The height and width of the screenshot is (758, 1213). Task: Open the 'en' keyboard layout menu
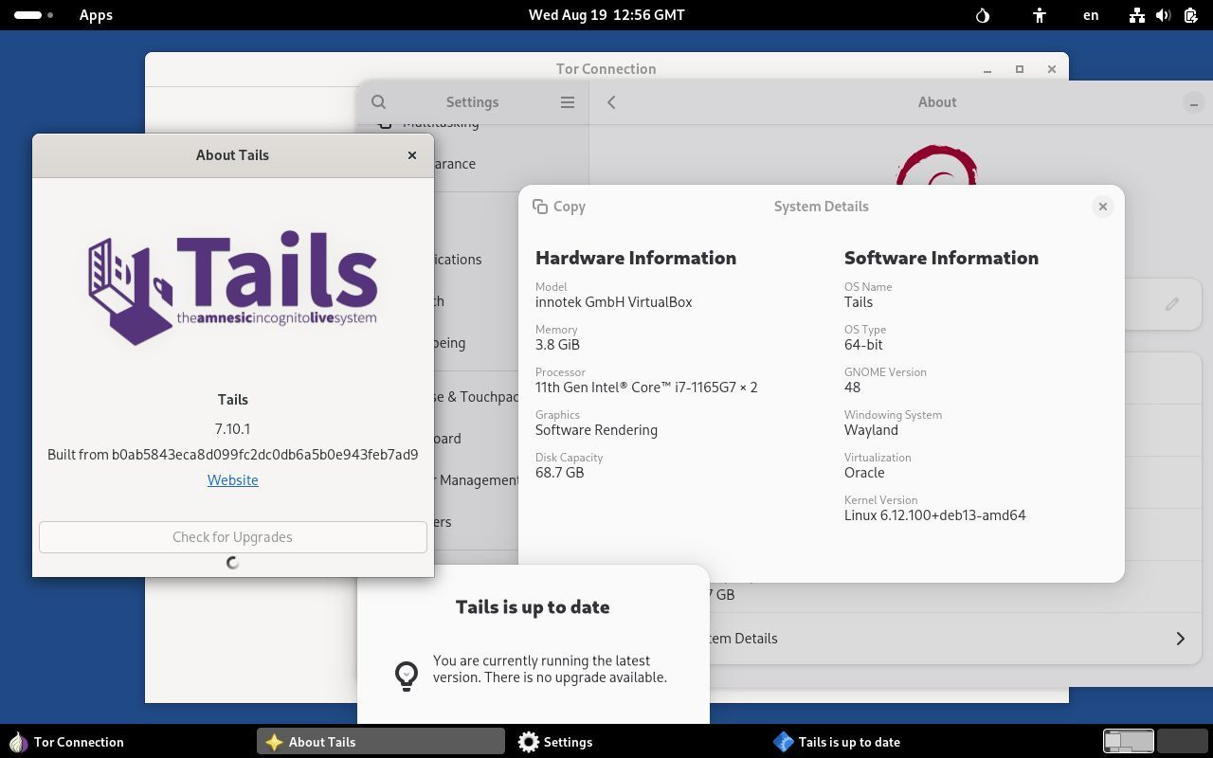click(x=1091, y=15)
